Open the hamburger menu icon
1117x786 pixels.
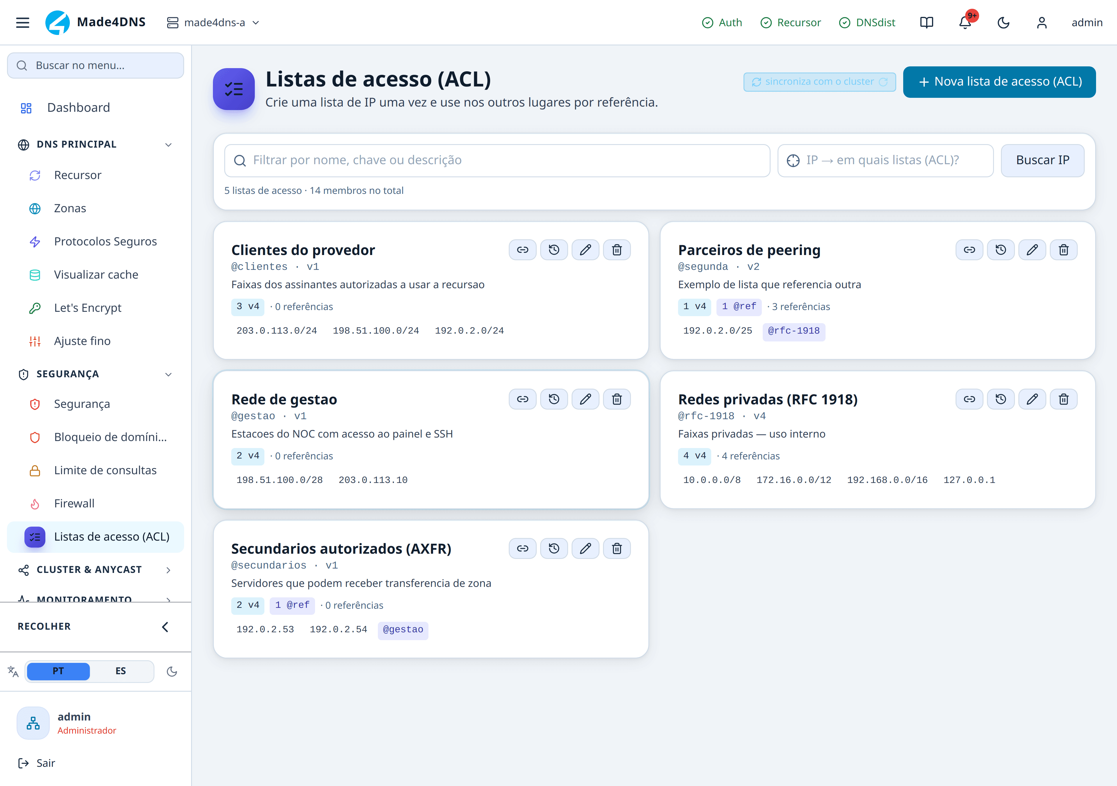point(22,22)
